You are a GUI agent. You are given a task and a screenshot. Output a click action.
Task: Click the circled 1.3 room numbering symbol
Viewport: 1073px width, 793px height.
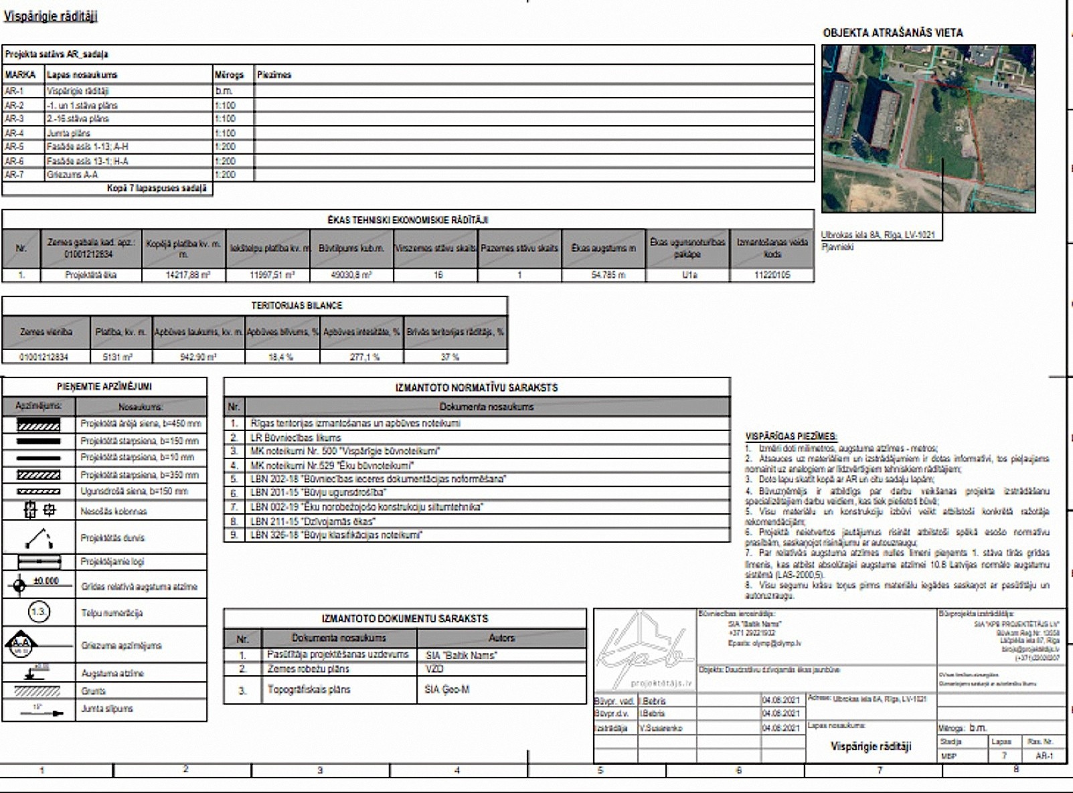[39, 612]
